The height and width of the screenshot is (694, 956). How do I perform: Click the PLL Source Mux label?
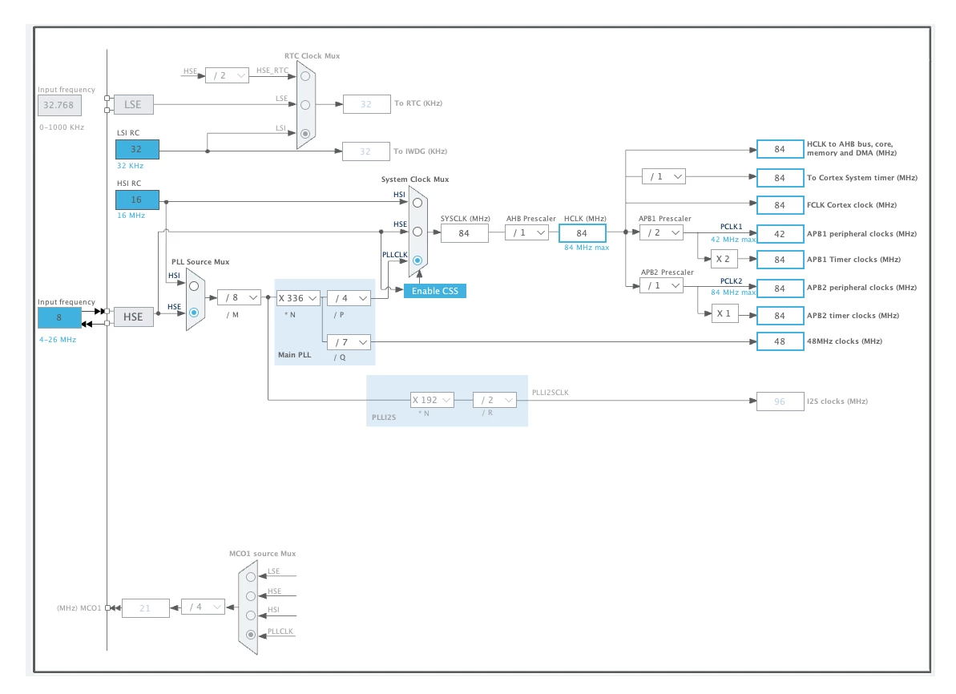200,261
